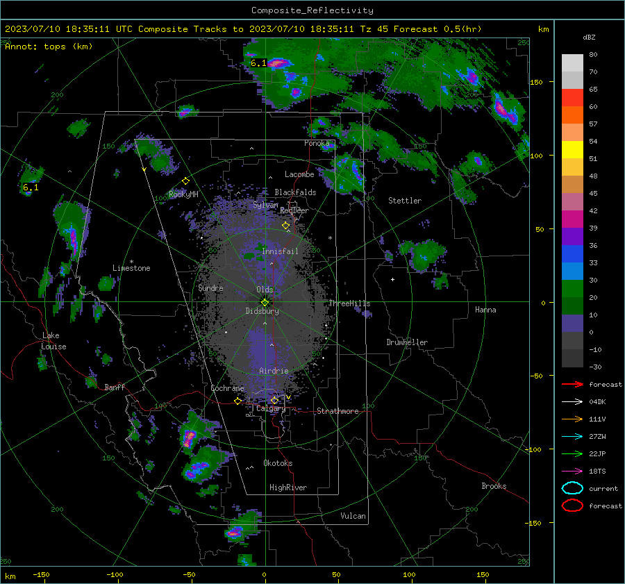The image size is (625, 584).
Task: Click the white plus marker west of Hanna
Action: 392,279
